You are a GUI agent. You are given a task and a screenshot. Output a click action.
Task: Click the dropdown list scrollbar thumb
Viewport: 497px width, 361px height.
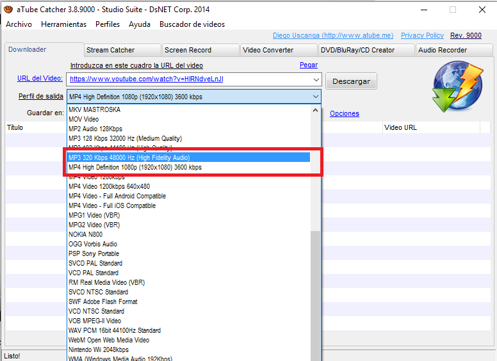coord(315,296)
